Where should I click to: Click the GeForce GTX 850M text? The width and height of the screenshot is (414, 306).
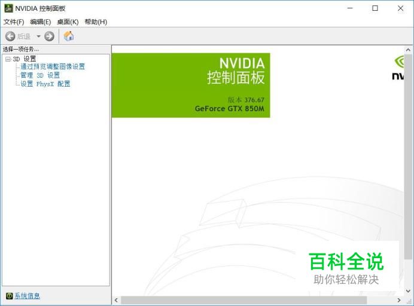coord(230,108)
